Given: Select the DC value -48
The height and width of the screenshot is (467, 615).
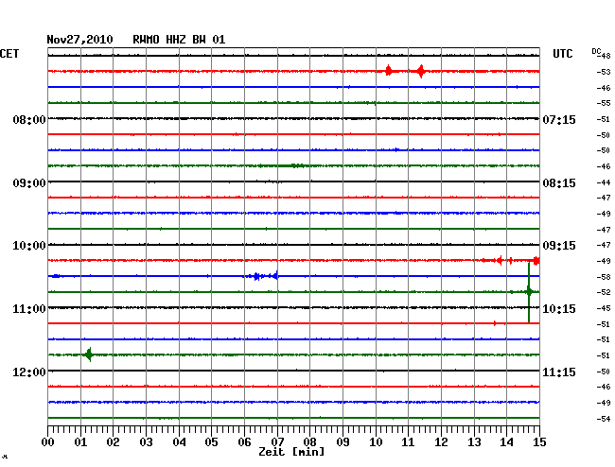Looking at the screenshot, I should pyautogui.click(x=605, y=56).
